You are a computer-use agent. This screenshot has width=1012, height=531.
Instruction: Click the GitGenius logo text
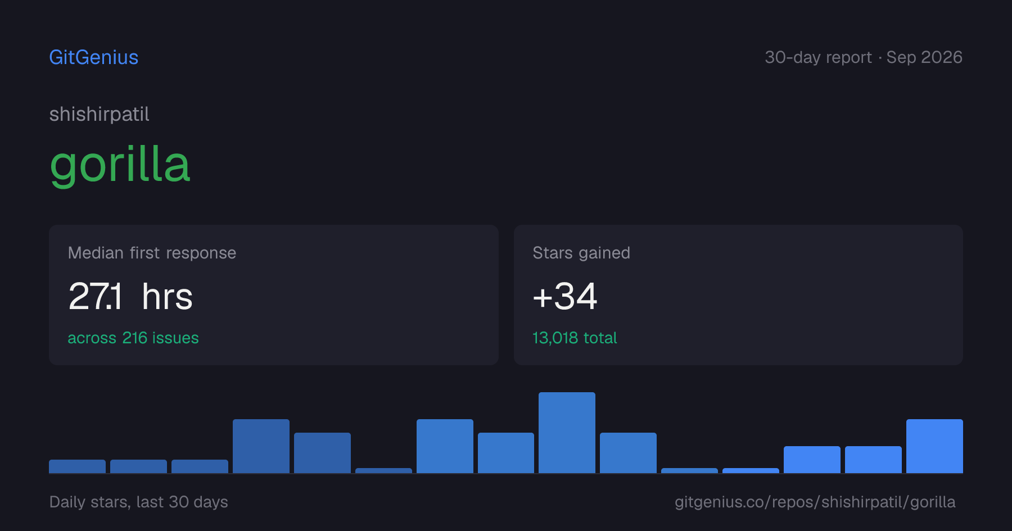93,57
